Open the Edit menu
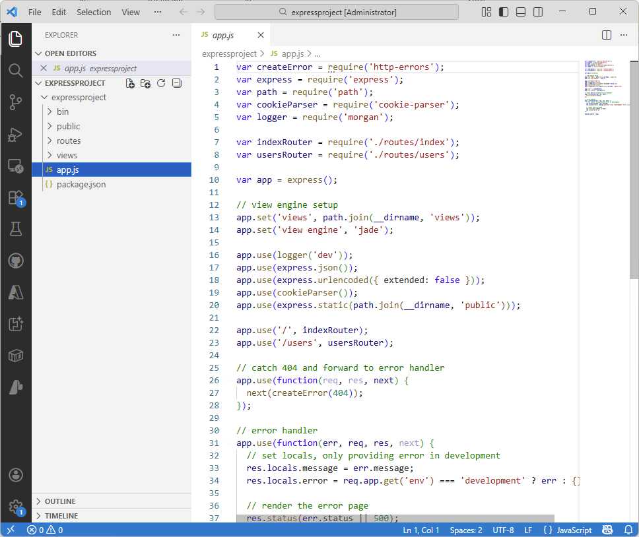Image resolution: width=639 pixels, height=537 pixels. click(x=59, y=13)
